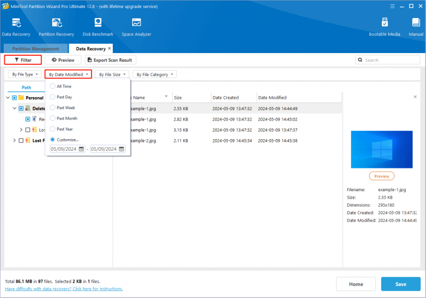Select the Past Month radio option
This screenshot has height=298, width=426.
point(52,118)
